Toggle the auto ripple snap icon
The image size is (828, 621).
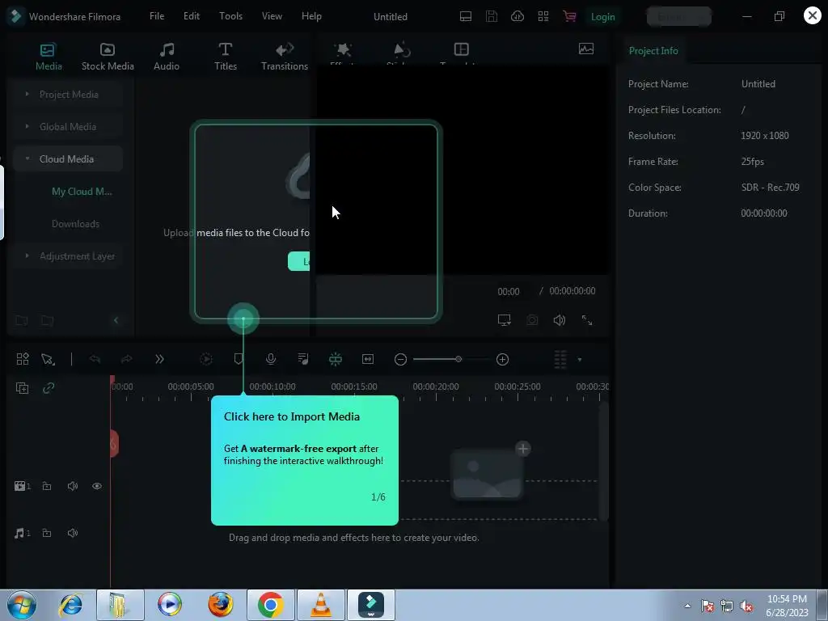(336, 359)
